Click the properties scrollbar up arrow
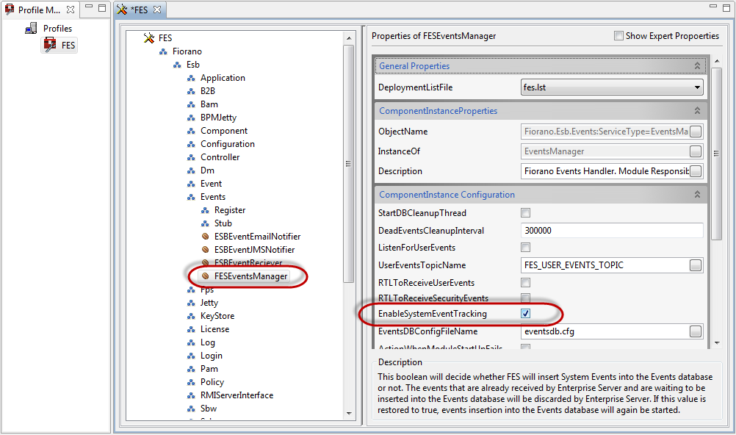Screen dimensions: 736x435 (x=717, y=61)
